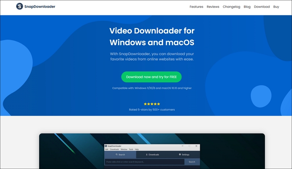292x169 pixels.
Task: Open the Settings tab in app preview
Action: click(x=184, y=154)
